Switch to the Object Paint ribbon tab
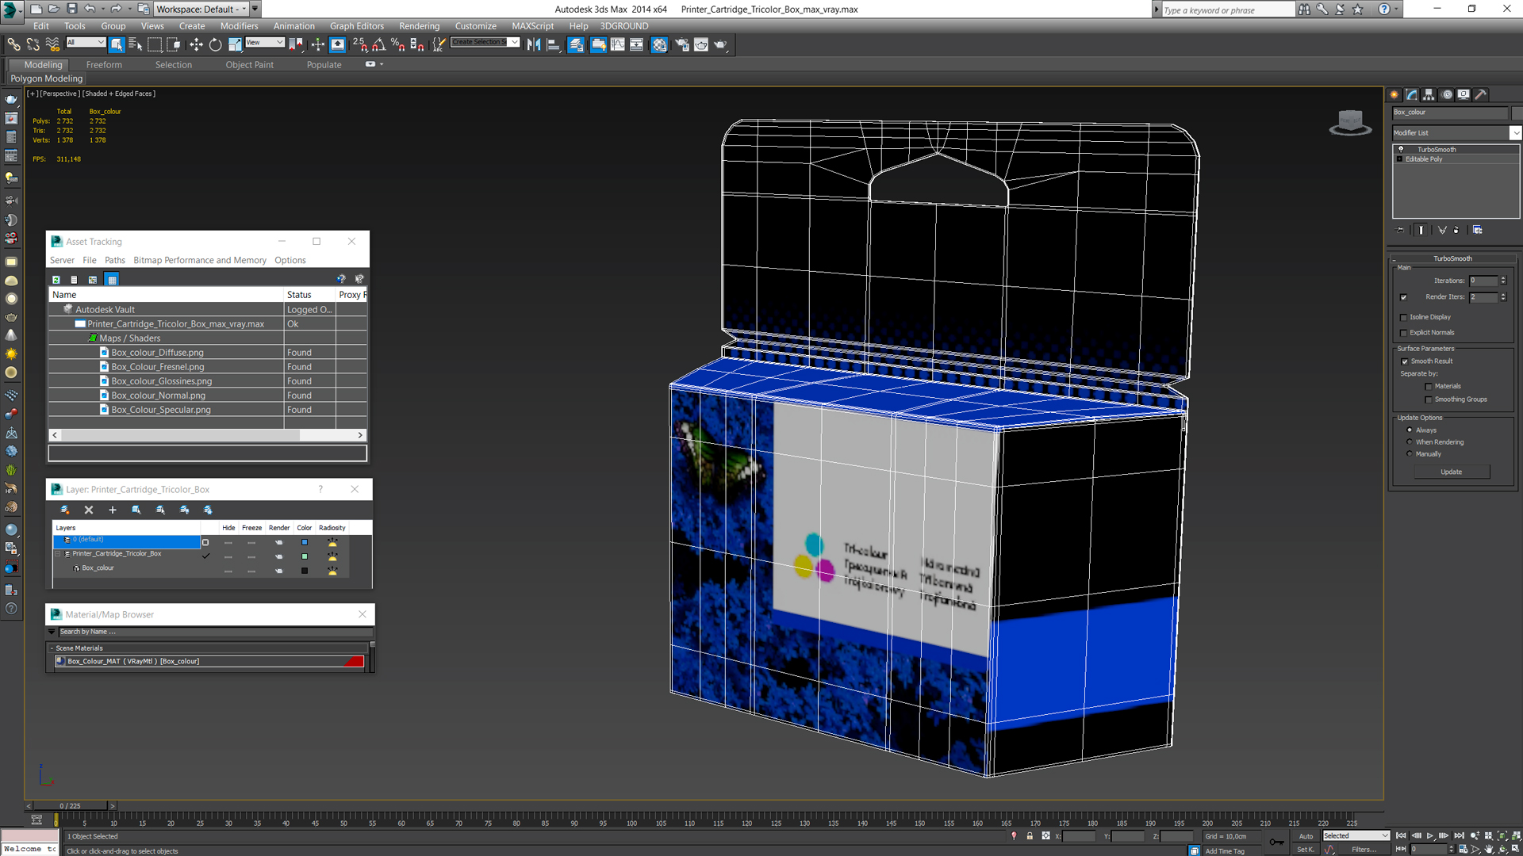 pyautogui.click(x=249, y=65)
